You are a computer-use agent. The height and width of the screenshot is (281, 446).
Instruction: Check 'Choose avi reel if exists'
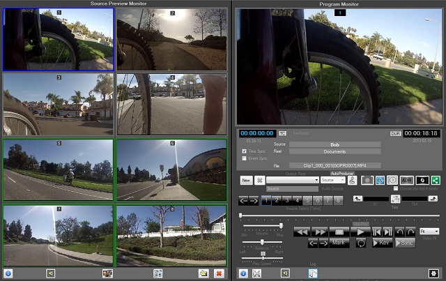(x=396, y=188)
